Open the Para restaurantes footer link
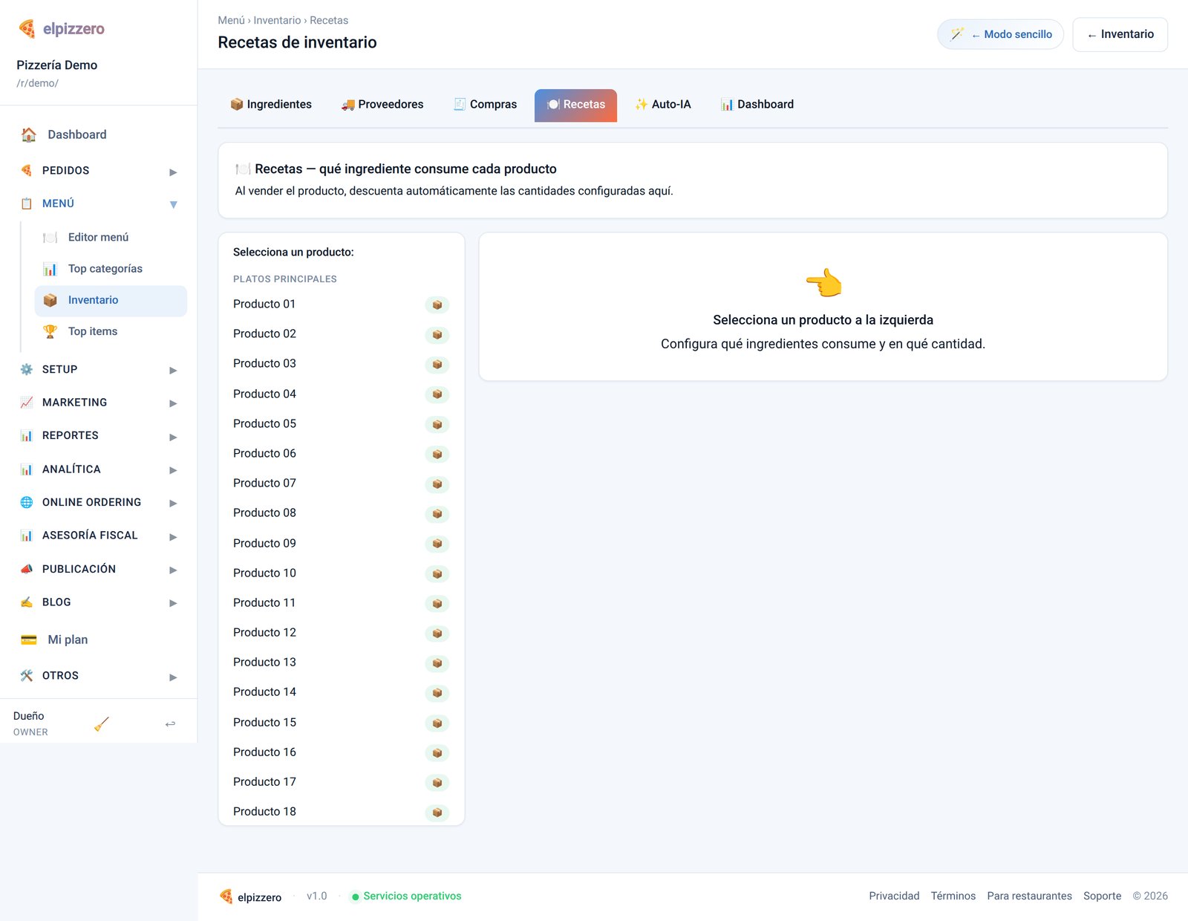 click(x=1029, y=896)
